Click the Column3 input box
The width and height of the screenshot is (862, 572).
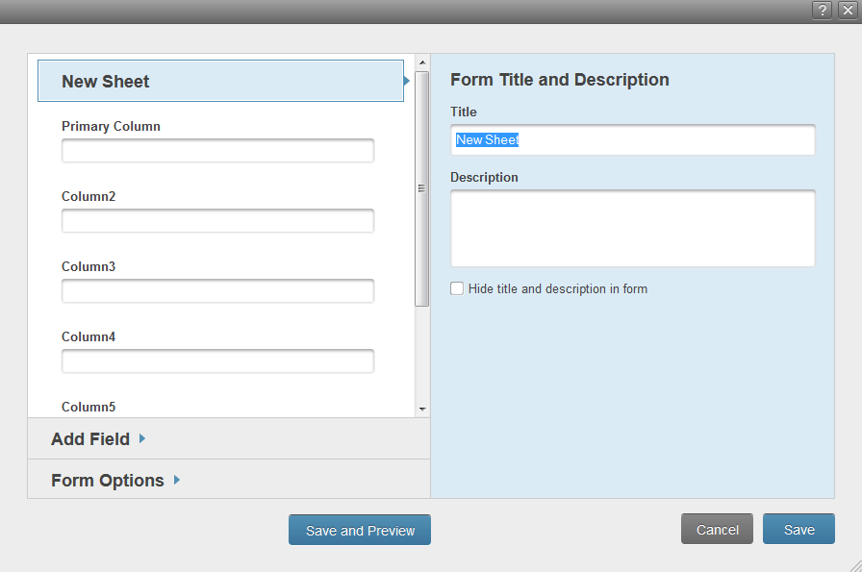click(x=217, y=290)
